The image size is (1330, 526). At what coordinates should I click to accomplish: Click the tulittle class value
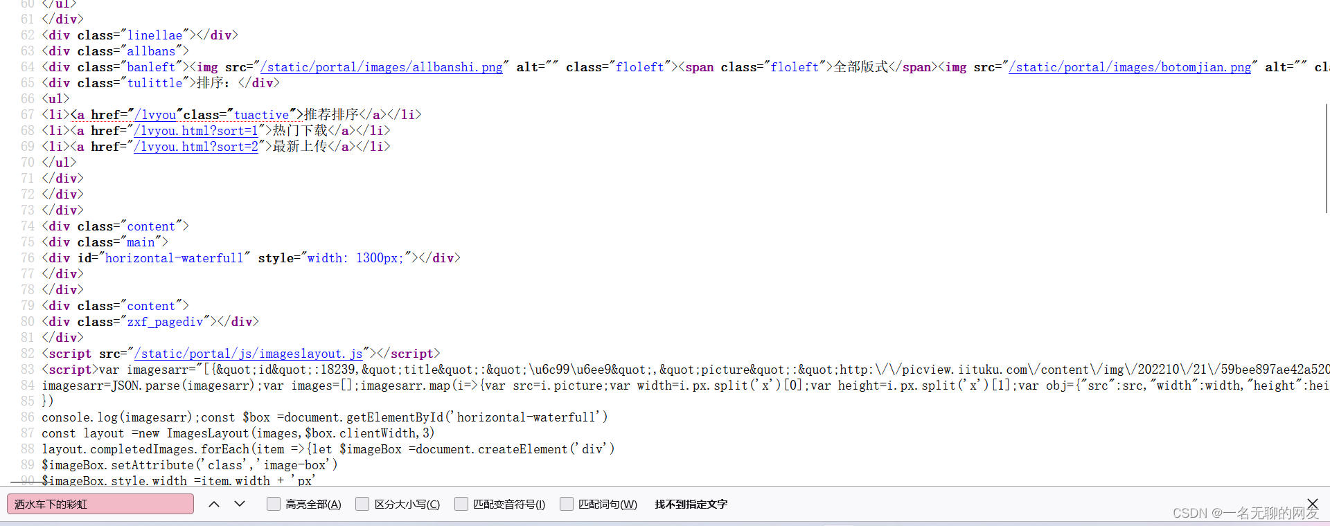[x=154, y=83]
